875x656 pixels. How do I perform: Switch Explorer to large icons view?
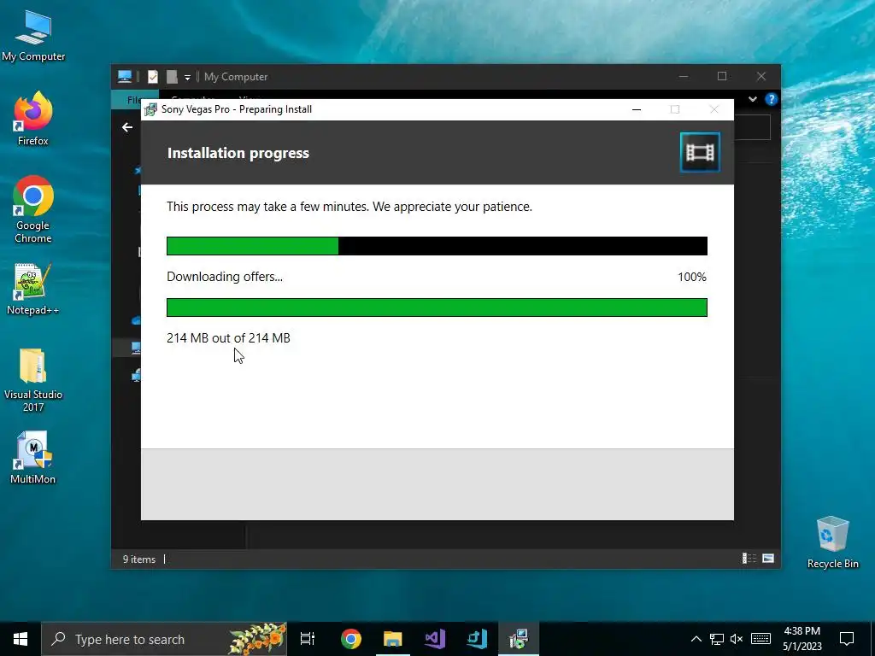coord(768,559)
